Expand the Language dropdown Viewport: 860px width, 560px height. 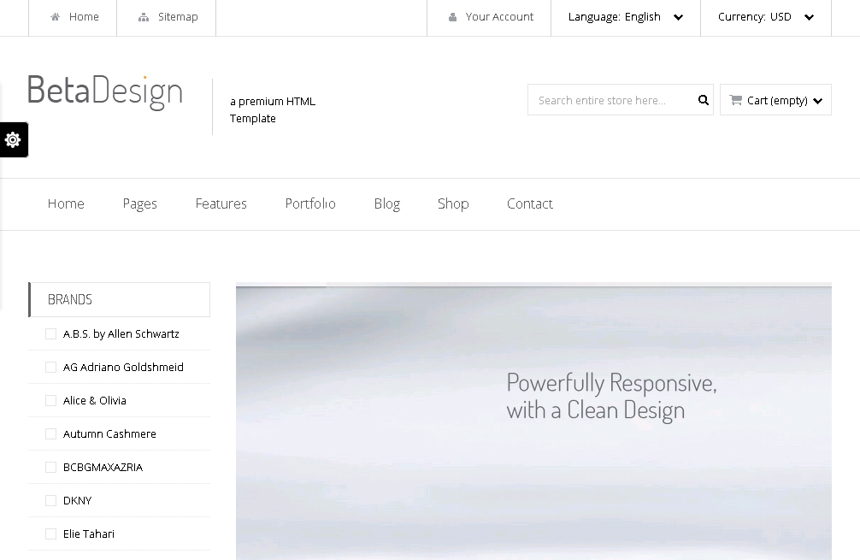tap(626, 17)
